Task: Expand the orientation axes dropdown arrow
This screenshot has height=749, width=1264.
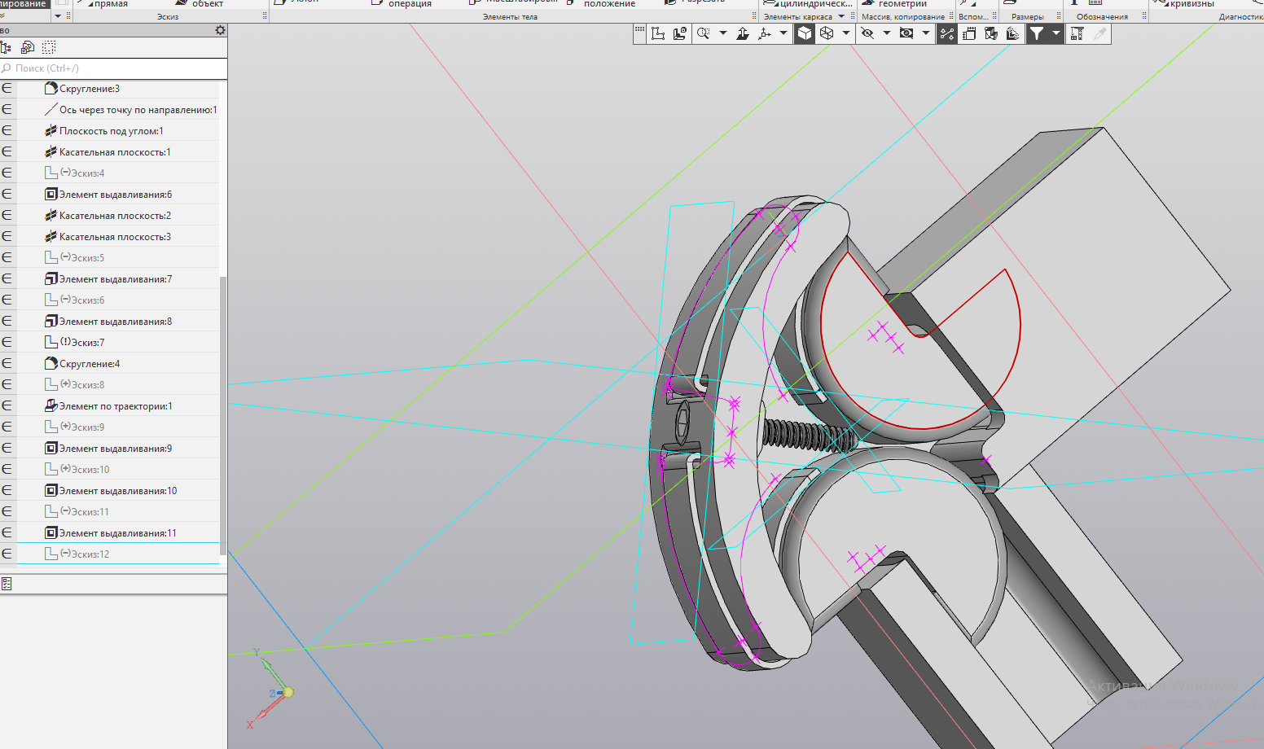Action: 783,33
